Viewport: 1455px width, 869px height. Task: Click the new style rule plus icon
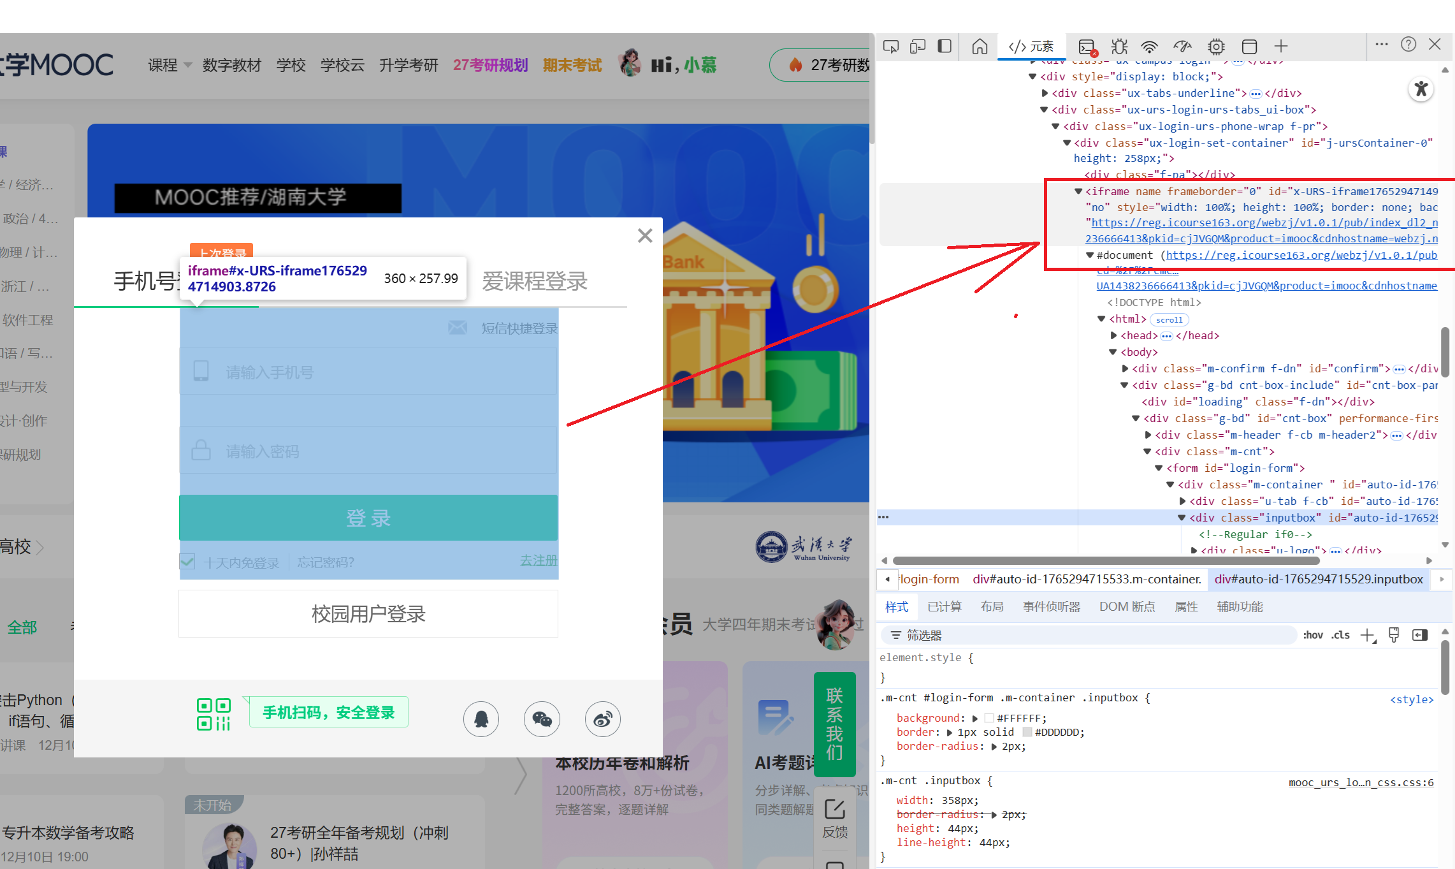pyautogui.click(x=1368, y=634)
